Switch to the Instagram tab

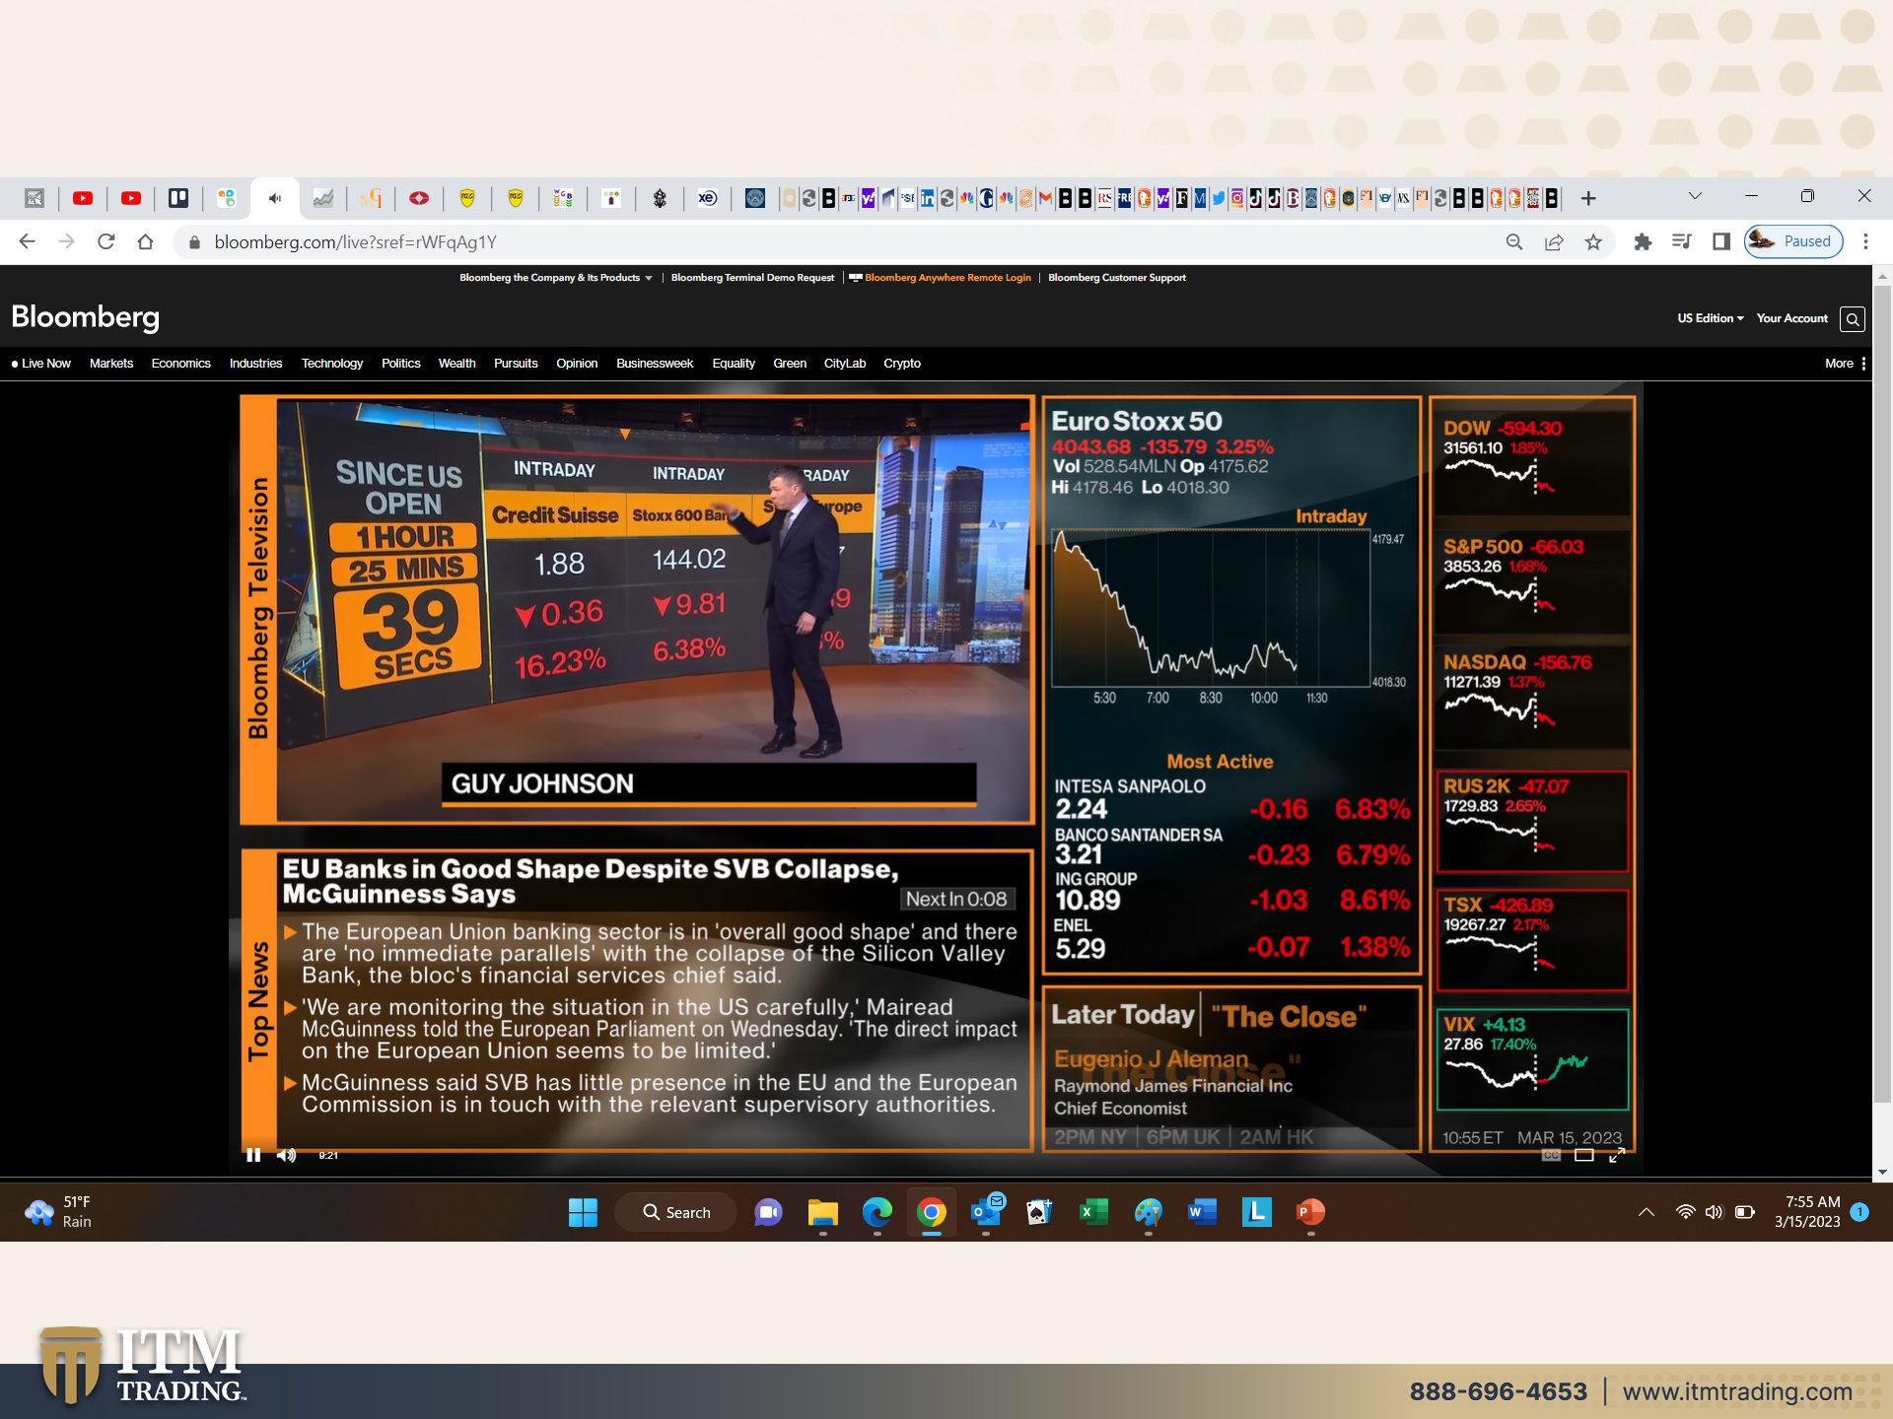(x=1236, y=198)
